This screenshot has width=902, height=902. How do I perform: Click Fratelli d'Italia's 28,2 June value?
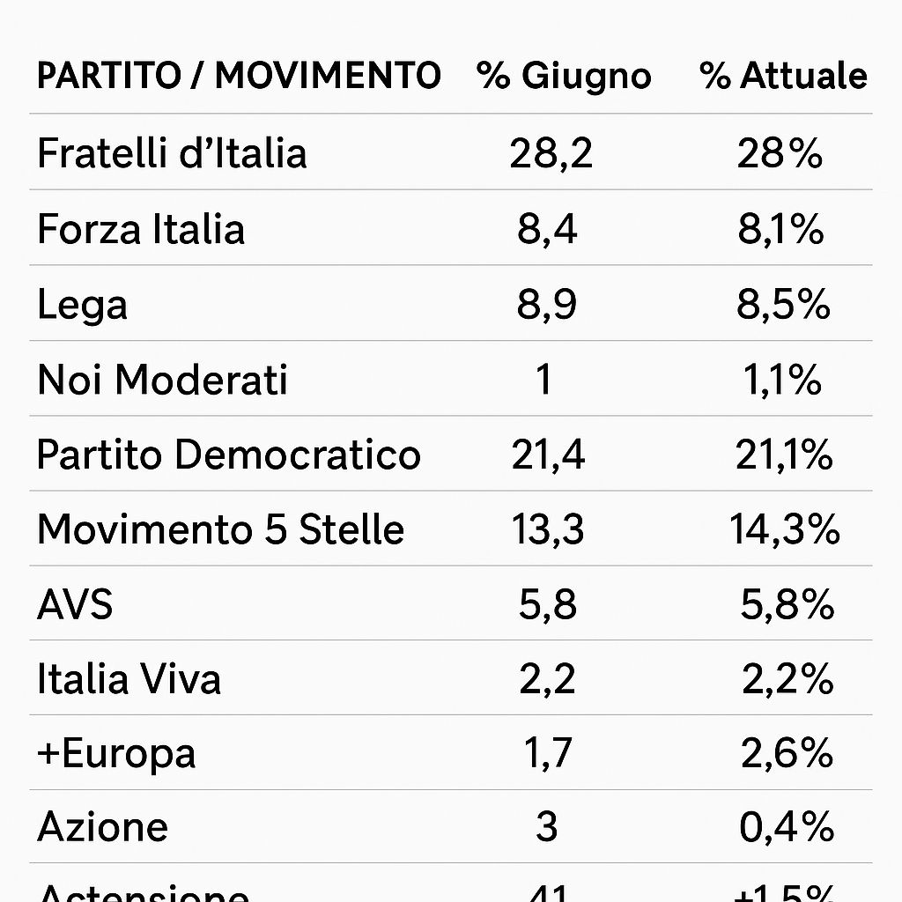551,153
